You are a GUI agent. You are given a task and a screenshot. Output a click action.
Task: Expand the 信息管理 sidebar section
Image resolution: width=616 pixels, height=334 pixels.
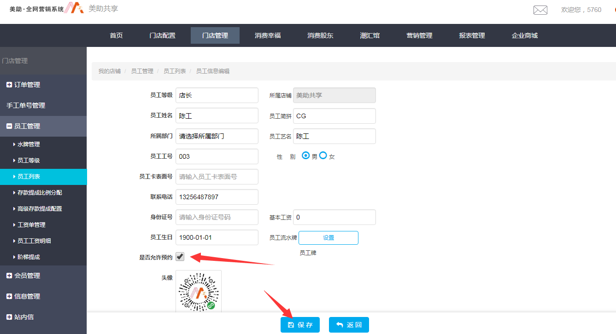click(43, 296)
